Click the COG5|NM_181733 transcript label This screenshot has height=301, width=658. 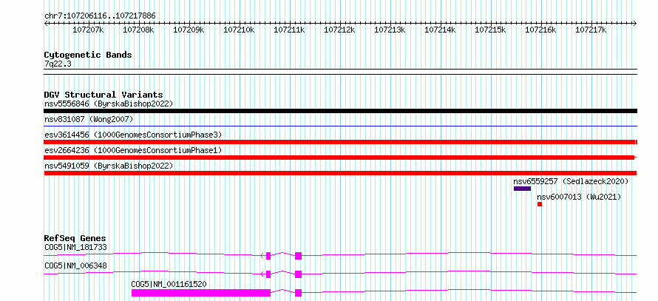(x=75, y=247)
